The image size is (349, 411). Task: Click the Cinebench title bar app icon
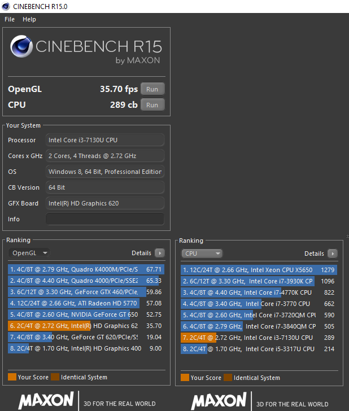(6, 6)
